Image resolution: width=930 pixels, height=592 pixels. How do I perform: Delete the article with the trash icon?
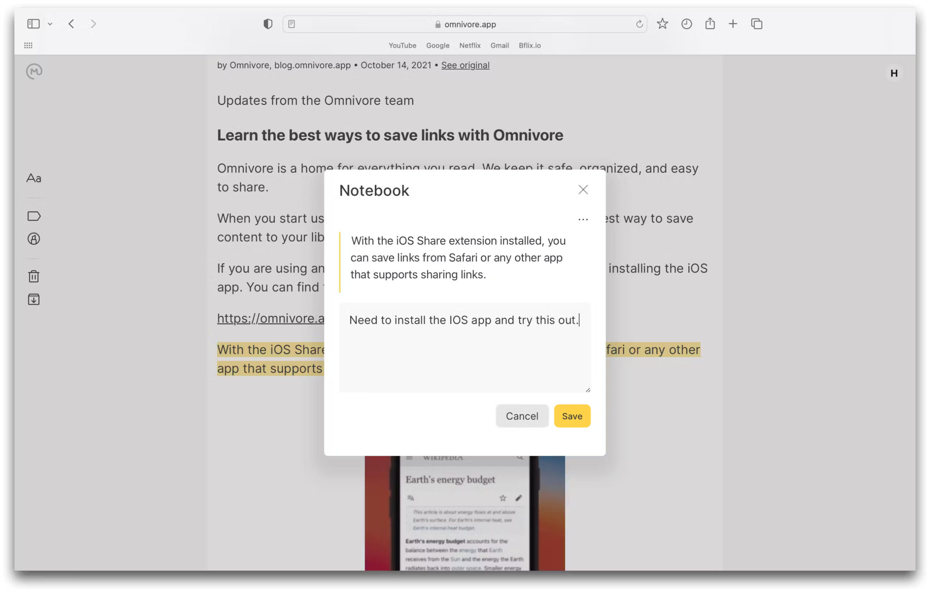tap(34, 276)
